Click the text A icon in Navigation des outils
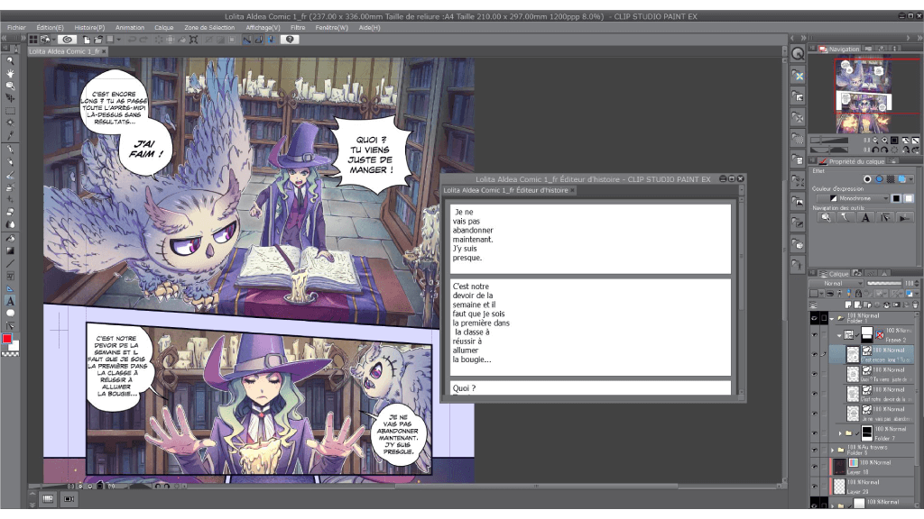The height and width of the screenshot is (519, 924). 865,218
